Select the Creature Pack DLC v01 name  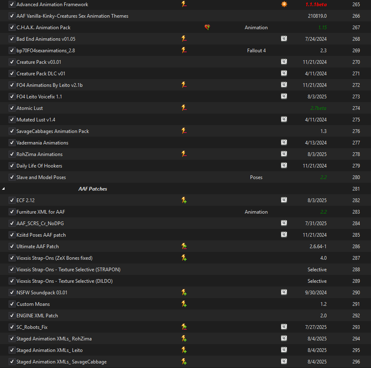pos(41,73)
